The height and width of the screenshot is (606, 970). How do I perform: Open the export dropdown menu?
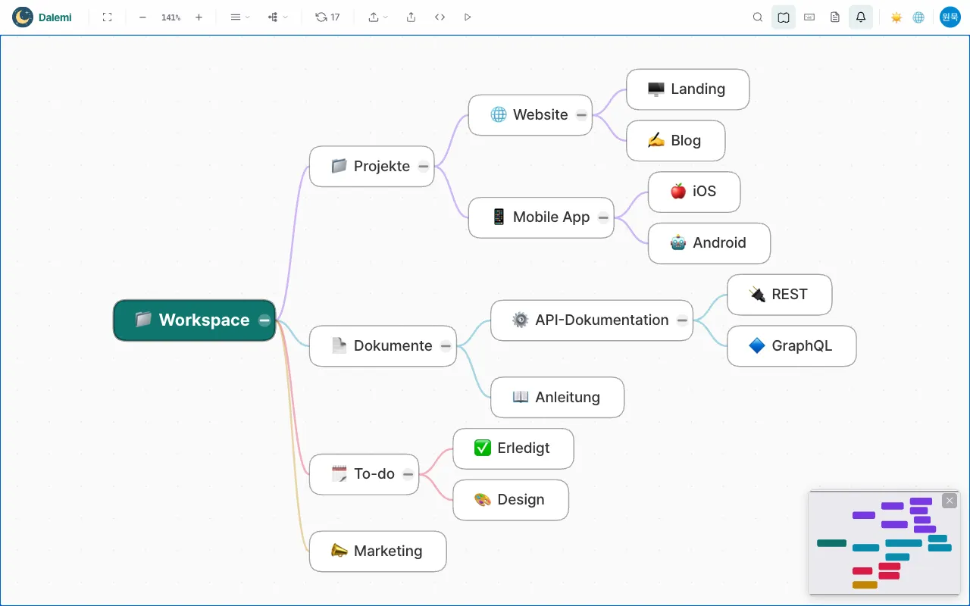[377, 17]
